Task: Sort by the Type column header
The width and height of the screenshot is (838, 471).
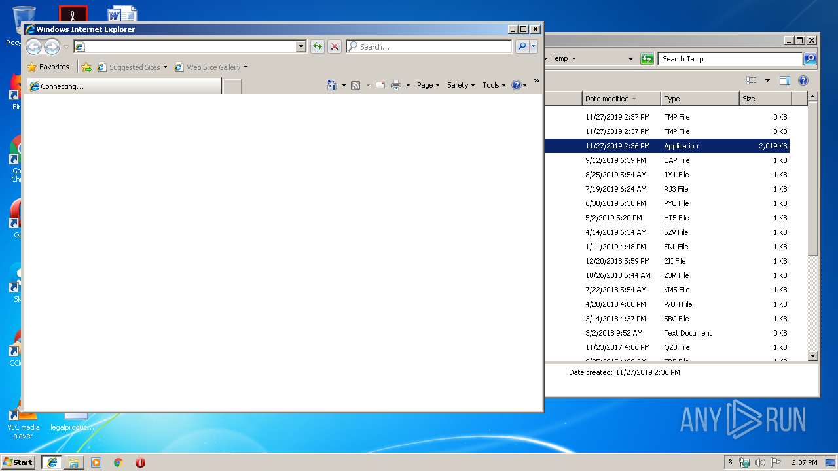Action: (700, 99)
